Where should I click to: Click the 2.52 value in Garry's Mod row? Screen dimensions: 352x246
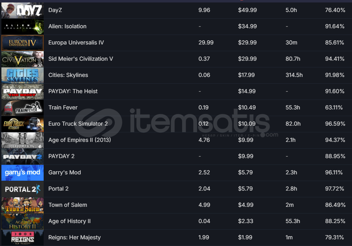coord(204,172)
